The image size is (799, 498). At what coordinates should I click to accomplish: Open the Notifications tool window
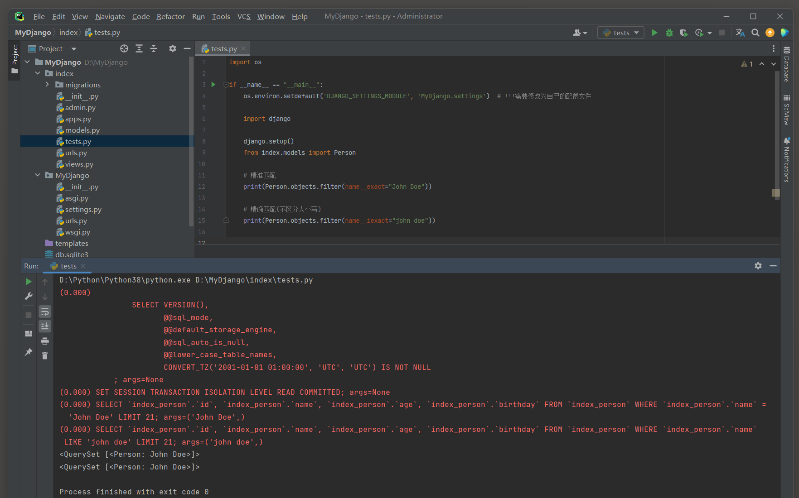pyautogui.click(x=787, y=160)
